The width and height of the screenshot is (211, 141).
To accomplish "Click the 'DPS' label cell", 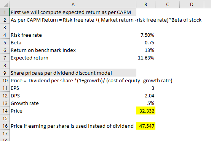I will coord(73,96).
